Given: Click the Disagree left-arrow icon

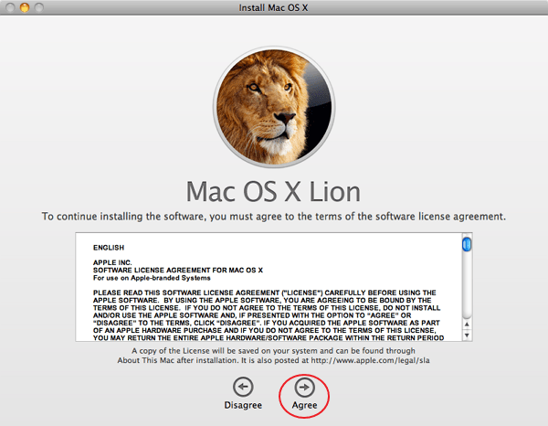Looking at the screenshot, I should coord(243,387).
